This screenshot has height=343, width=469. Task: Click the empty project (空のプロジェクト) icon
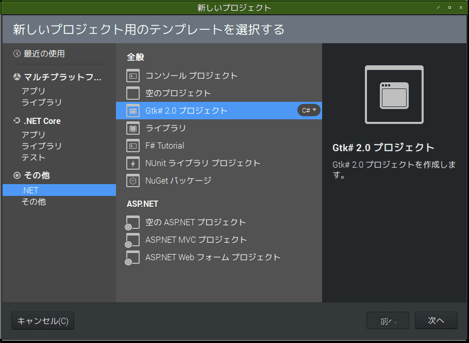[133, 93]
